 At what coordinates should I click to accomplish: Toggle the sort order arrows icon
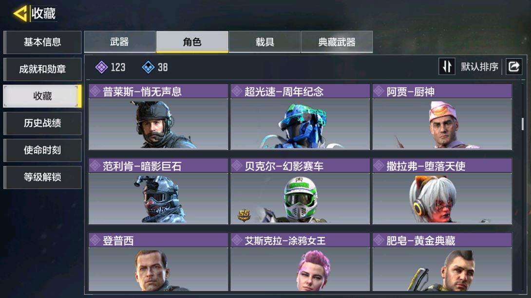click(447, 67)
